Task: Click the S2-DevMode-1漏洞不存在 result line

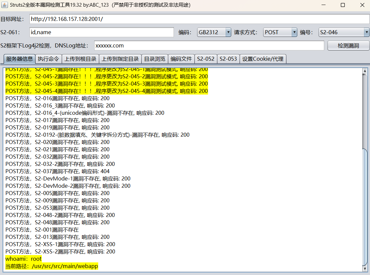Action: [68, 179]
